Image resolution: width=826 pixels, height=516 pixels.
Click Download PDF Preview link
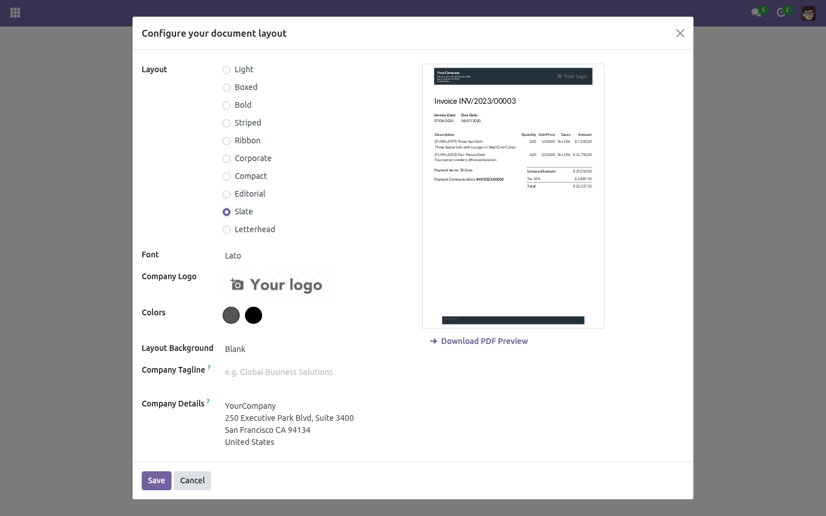[484, 341]
